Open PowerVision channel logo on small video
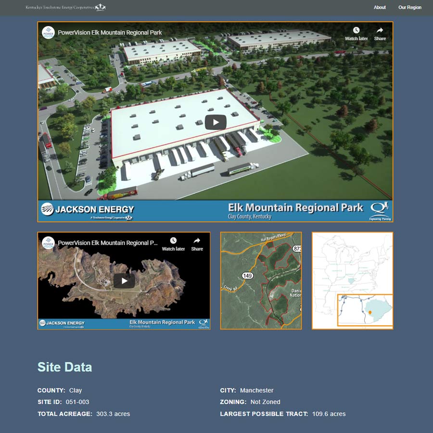The image size is (433, 433). point(48,243)
